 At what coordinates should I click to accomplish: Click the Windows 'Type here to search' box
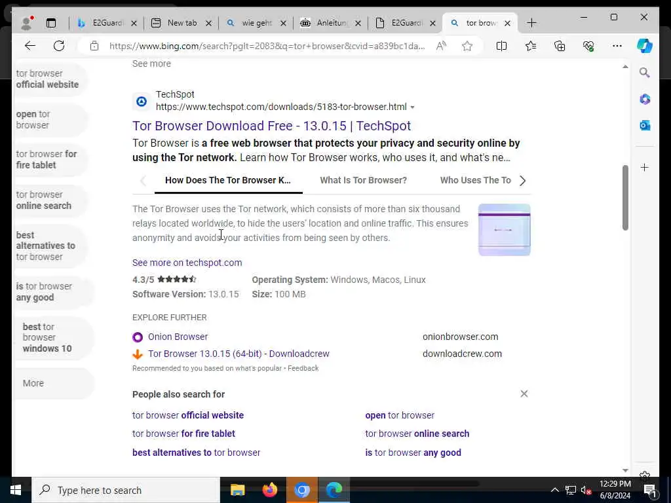pos(126,490)
